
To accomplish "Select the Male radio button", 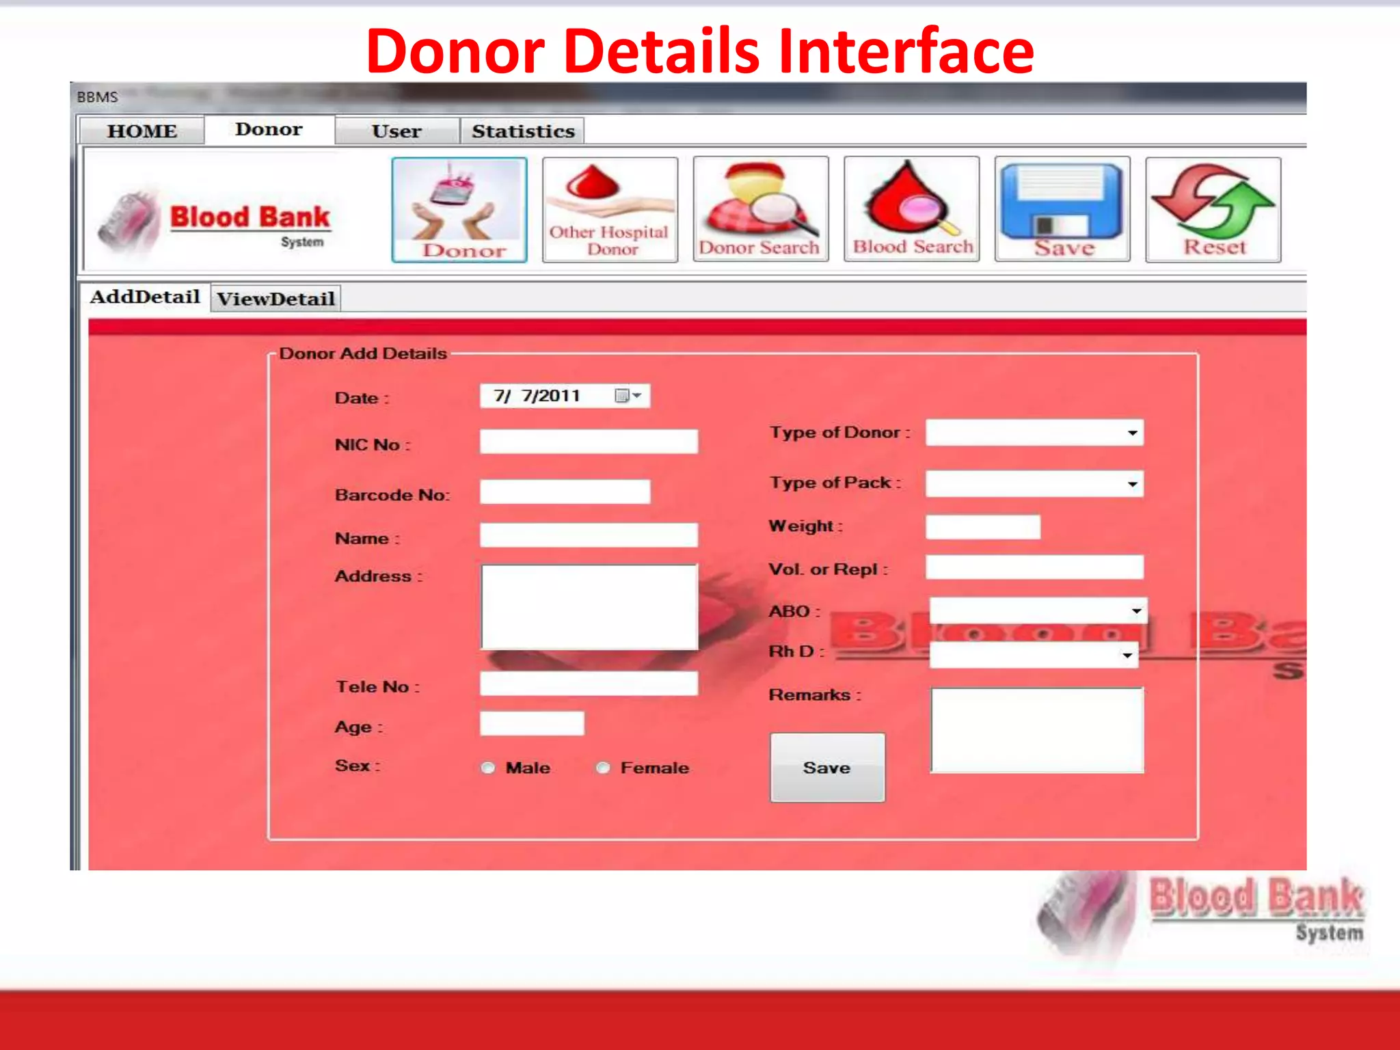I will click(x=488, y=768).
